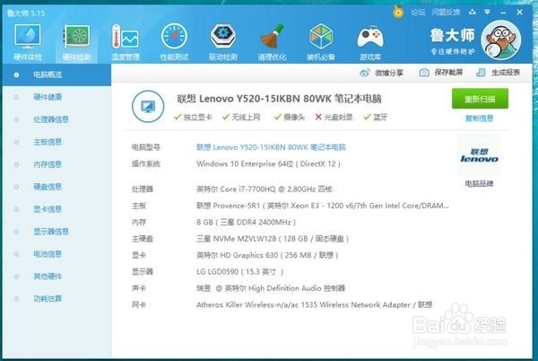This screenshot has width=538, height=361.
Task: Open 游戏库 game controller icon
Action: [370, 42]
